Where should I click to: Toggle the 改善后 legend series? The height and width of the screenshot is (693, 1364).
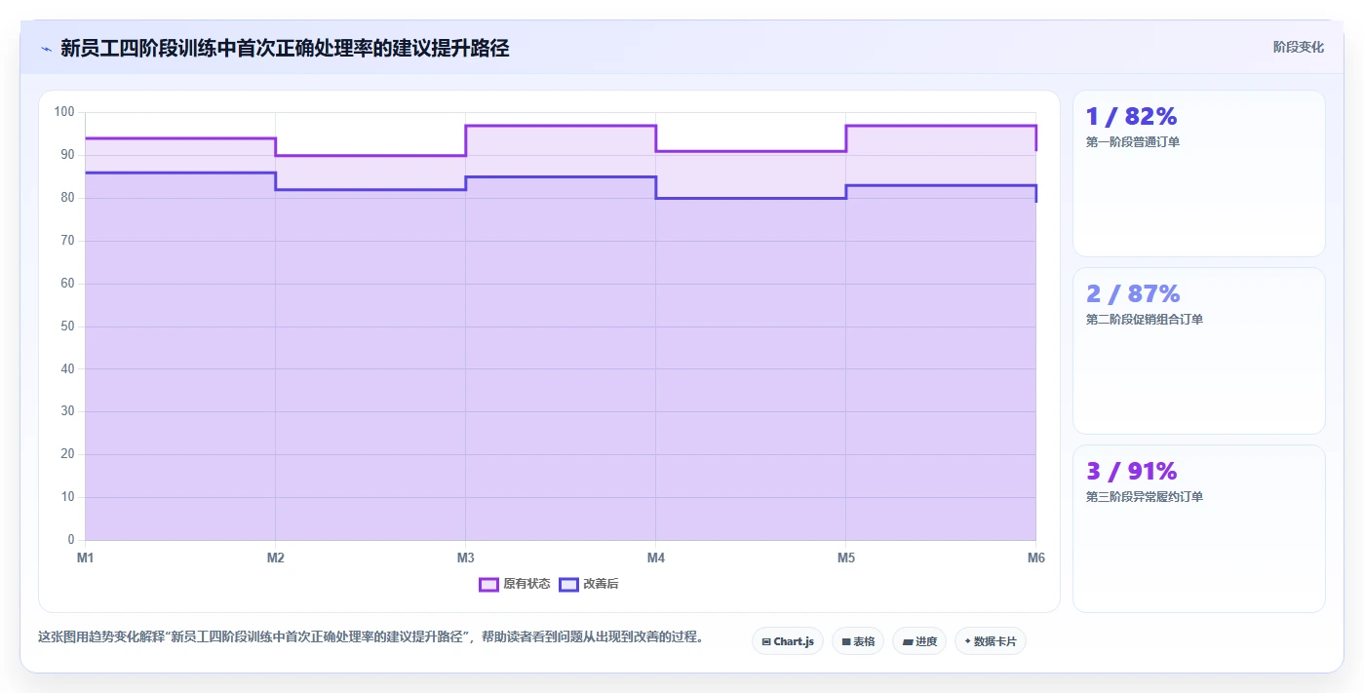[x=589, y=584]
